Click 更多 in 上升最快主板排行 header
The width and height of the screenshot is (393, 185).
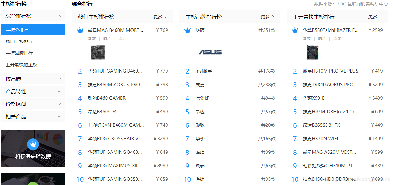[x=375, y=17]
